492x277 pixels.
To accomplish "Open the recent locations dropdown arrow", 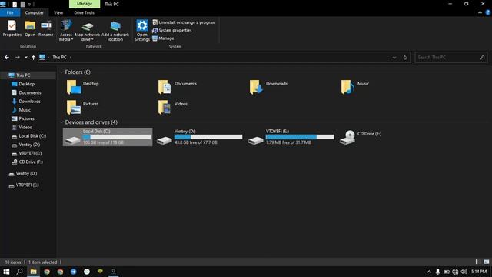I will pos(25,58).
